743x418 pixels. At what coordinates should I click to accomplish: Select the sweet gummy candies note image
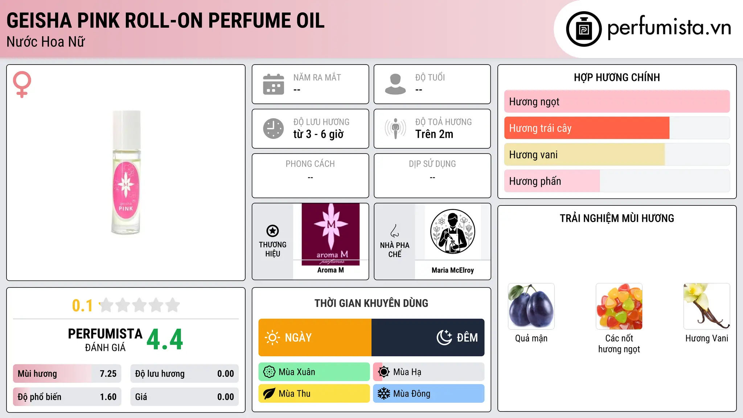pyautogui.click(x=619, y=306)
